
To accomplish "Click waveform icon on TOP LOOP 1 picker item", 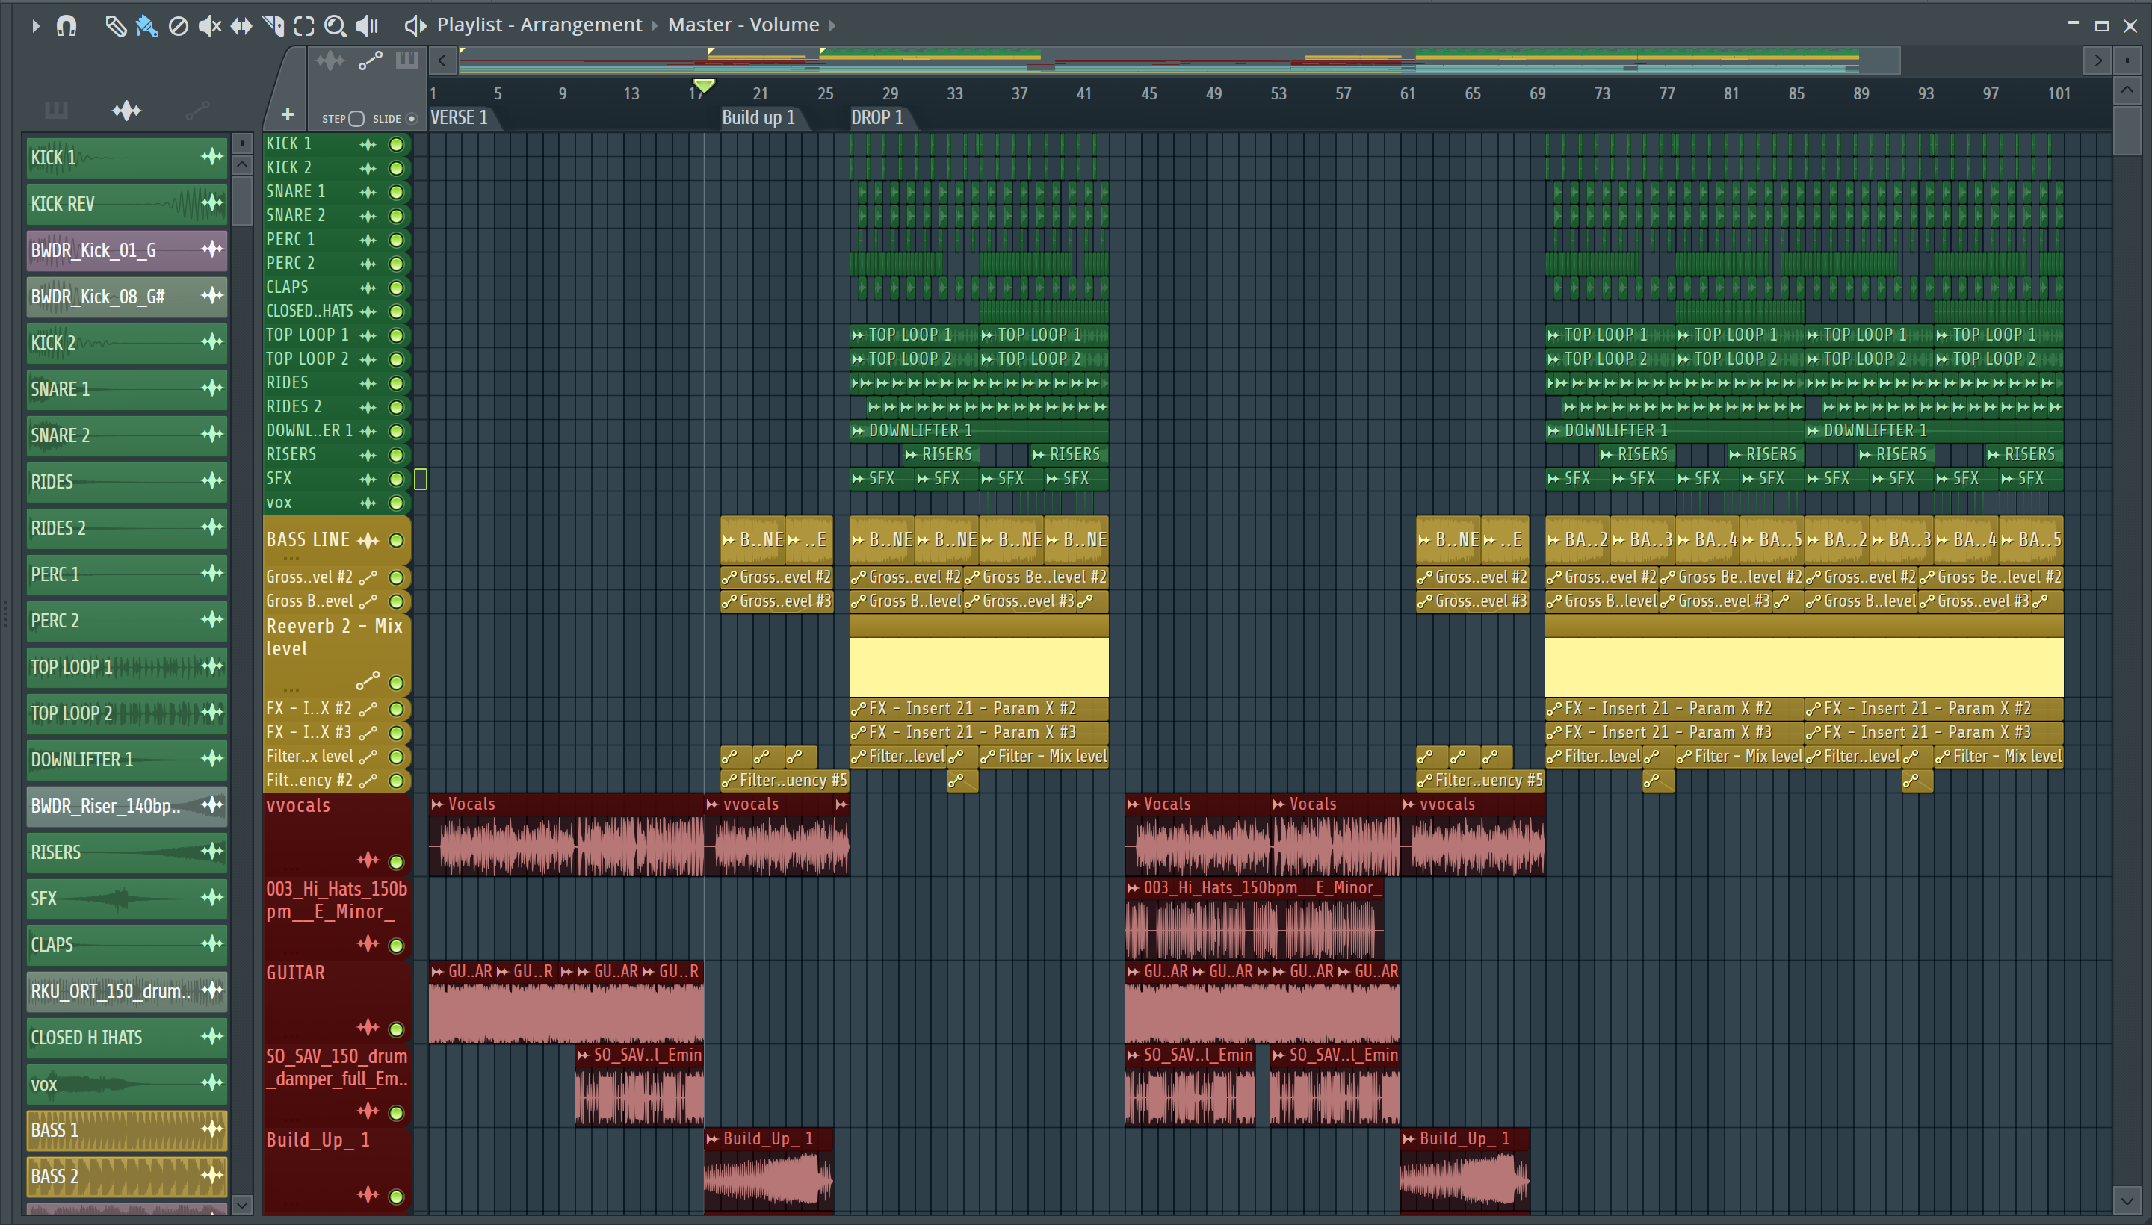I will point(212,666).
